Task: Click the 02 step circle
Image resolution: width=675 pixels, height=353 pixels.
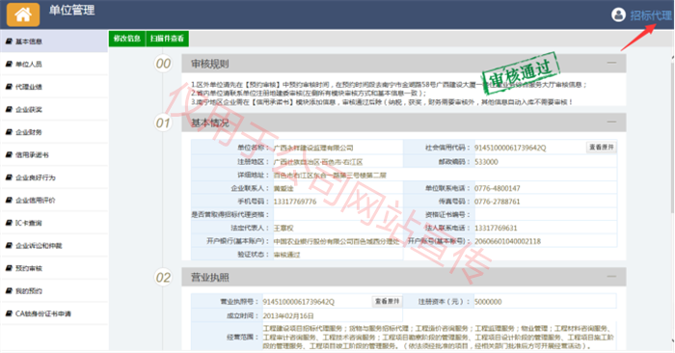Action: (x=163, y=277)
